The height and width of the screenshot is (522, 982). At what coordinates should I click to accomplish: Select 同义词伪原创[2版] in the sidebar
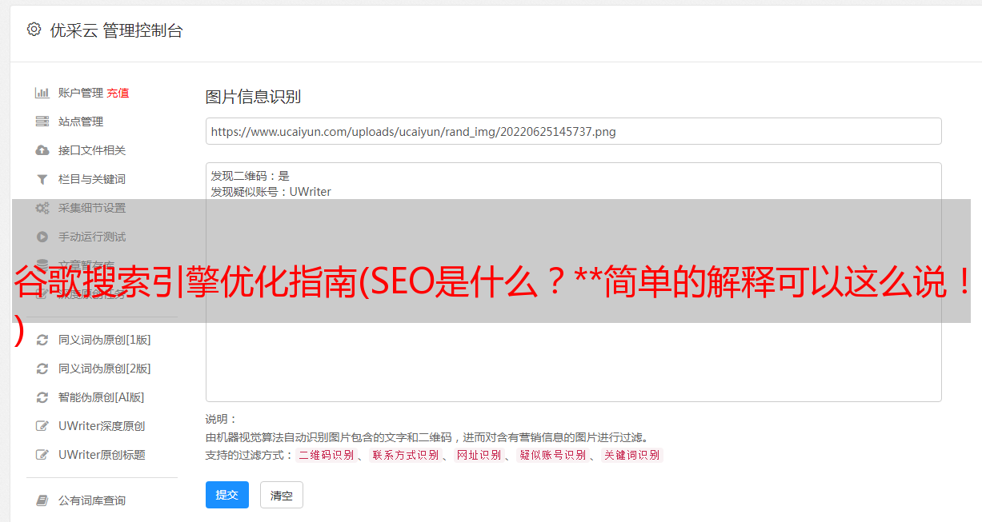tap(105, 369)
